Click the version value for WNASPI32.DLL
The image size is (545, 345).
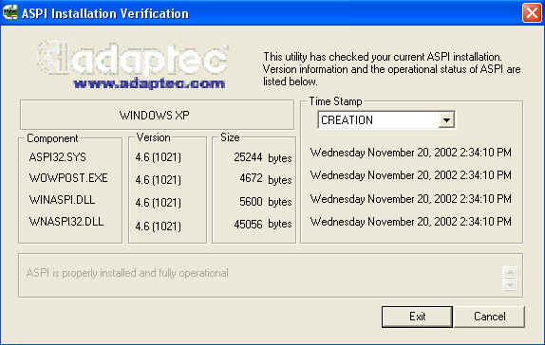(159, 227)
